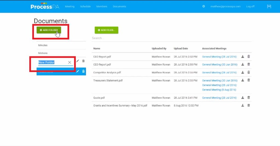Sort by Upload Date column header
This screenshot has height=146, width=280.
181,49
